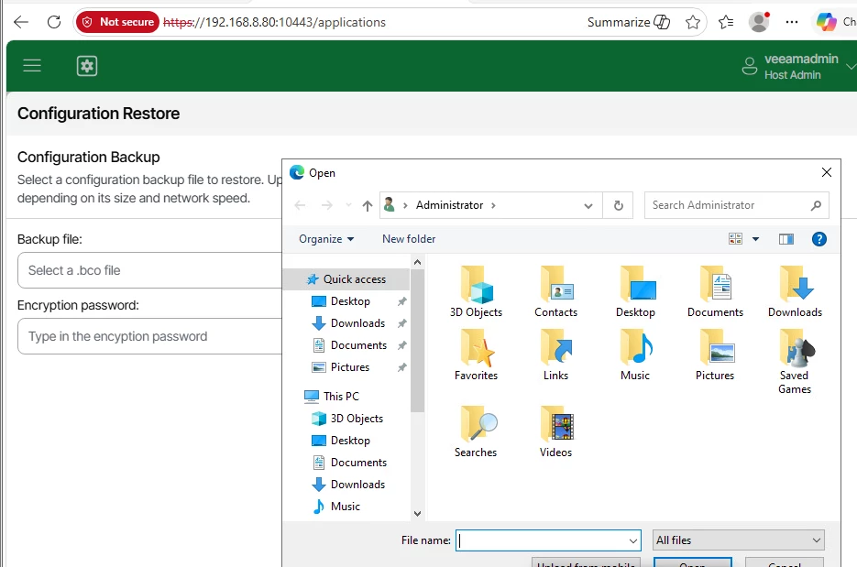This screenshot has height=567, width=857.
Task: Reload the browser page
Action: (x=54, y=22)
